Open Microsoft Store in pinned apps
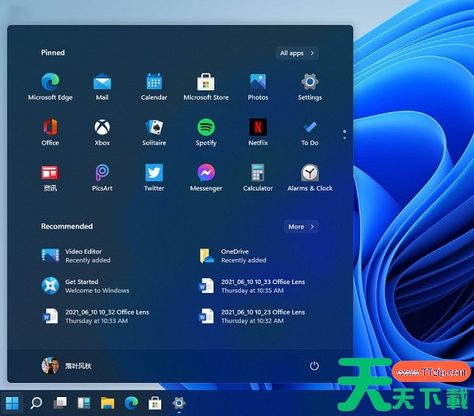 click(x=206, y=86)
